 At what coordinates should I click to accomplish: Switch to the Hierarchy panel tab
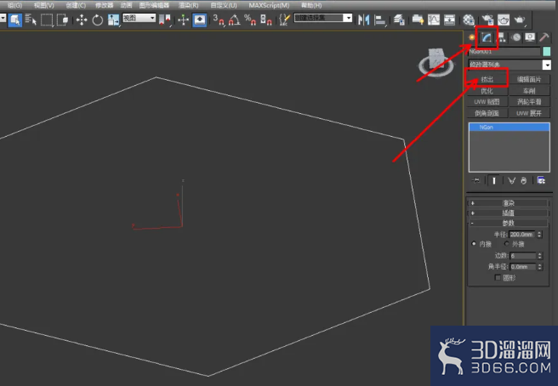[x=502, y=37]
